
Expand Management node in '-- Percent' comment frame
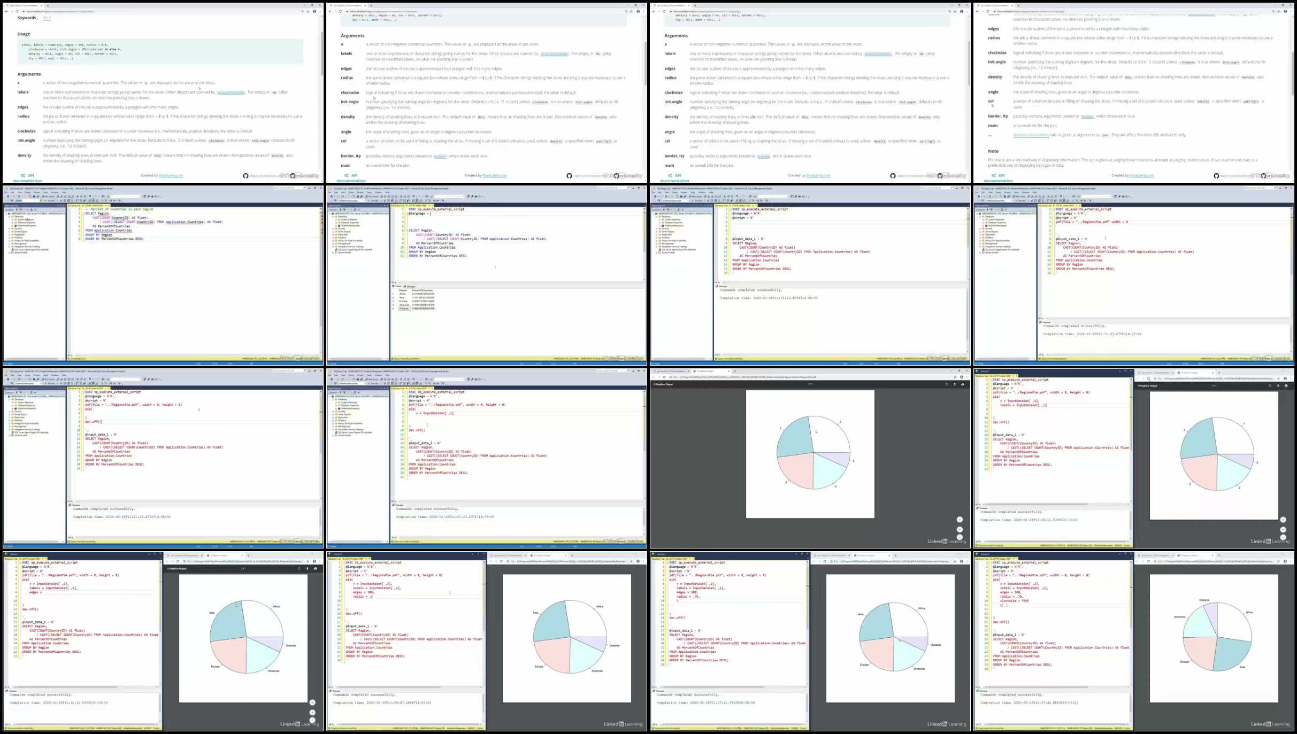pyautogui.click(x=10, y=244)
